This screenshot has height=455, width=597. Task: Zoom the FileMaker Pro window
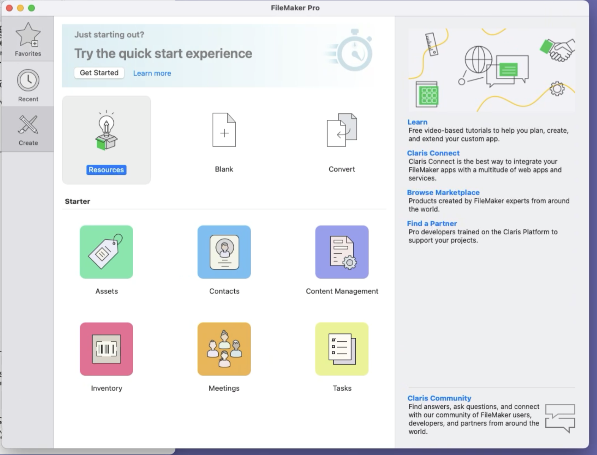click(x=32, y=8)
